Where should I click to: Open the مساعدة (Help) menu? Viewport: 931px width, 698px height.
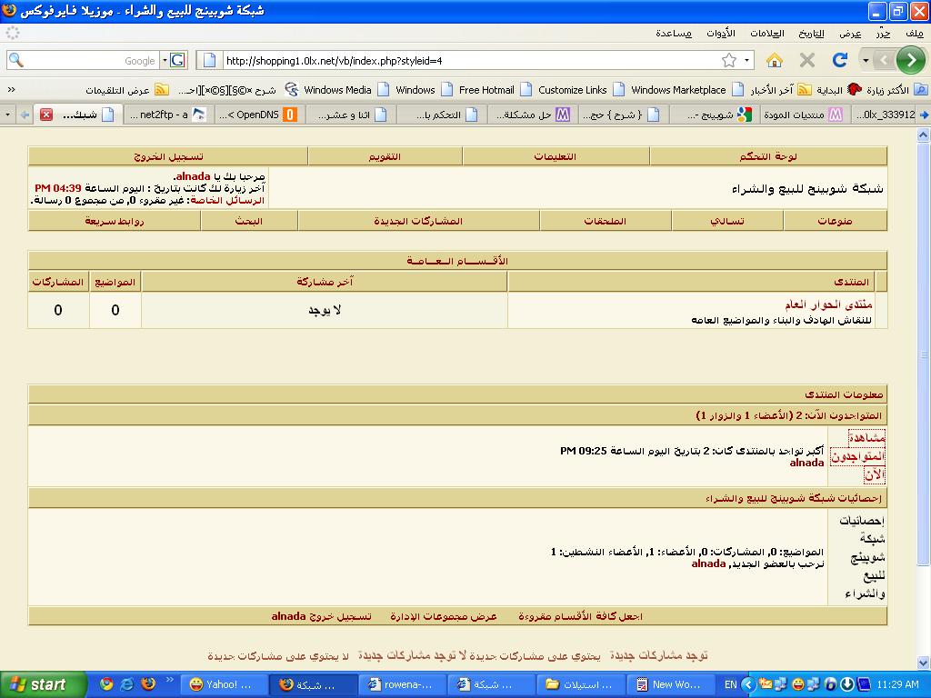674,34
